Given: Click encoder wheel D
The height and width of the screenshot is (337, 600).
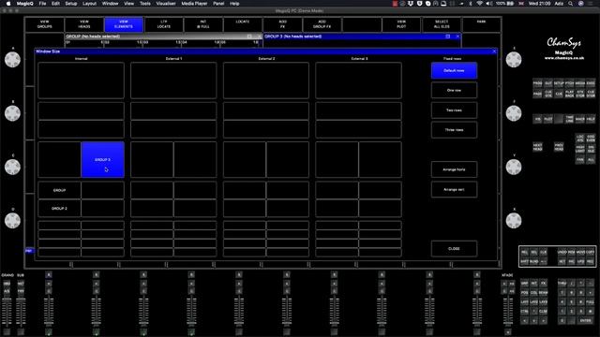Looking at the screenshot, I should point(12,221).
